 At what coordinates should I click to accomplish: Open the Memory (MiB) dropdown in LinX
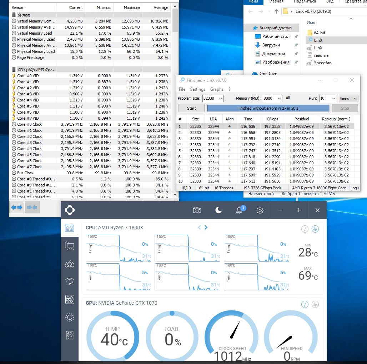click(279, 98)
